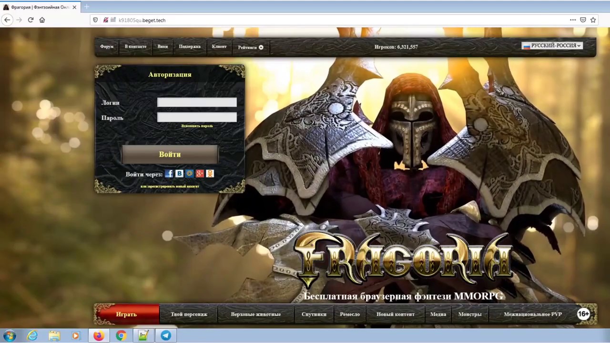Image resolution: width=610 pixels, height=343 pixels.
Task: Open a new tab with the plus button
Action: (87, 7)
